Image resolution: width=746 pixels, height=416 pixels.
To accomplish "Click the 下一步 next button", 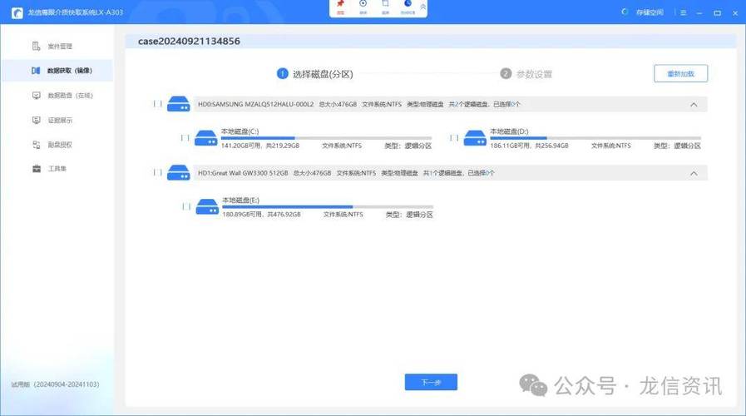I will (x=431, y=382).
